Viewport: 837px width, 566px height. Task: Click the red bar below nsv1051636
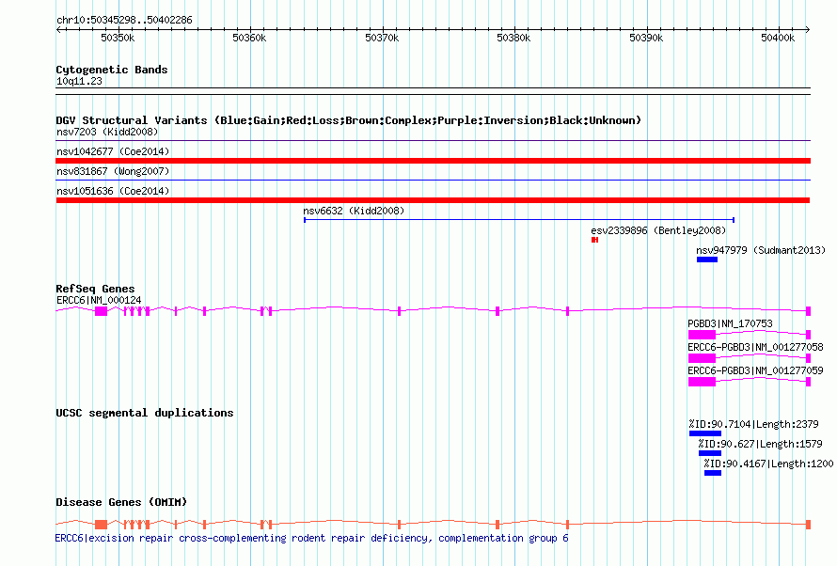pos(433,200)
